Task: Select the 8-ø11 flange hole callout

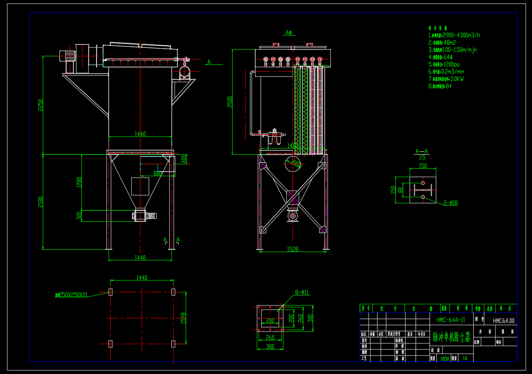Action: click(302, 292)
